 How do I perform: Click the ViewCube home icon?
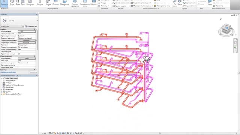(x=221, y=19)
